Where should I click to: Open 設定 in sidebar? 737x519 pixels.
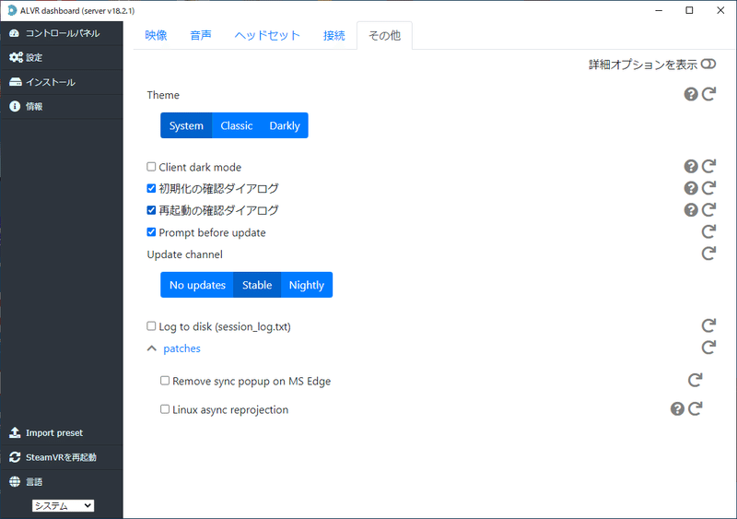pos(62,57)
